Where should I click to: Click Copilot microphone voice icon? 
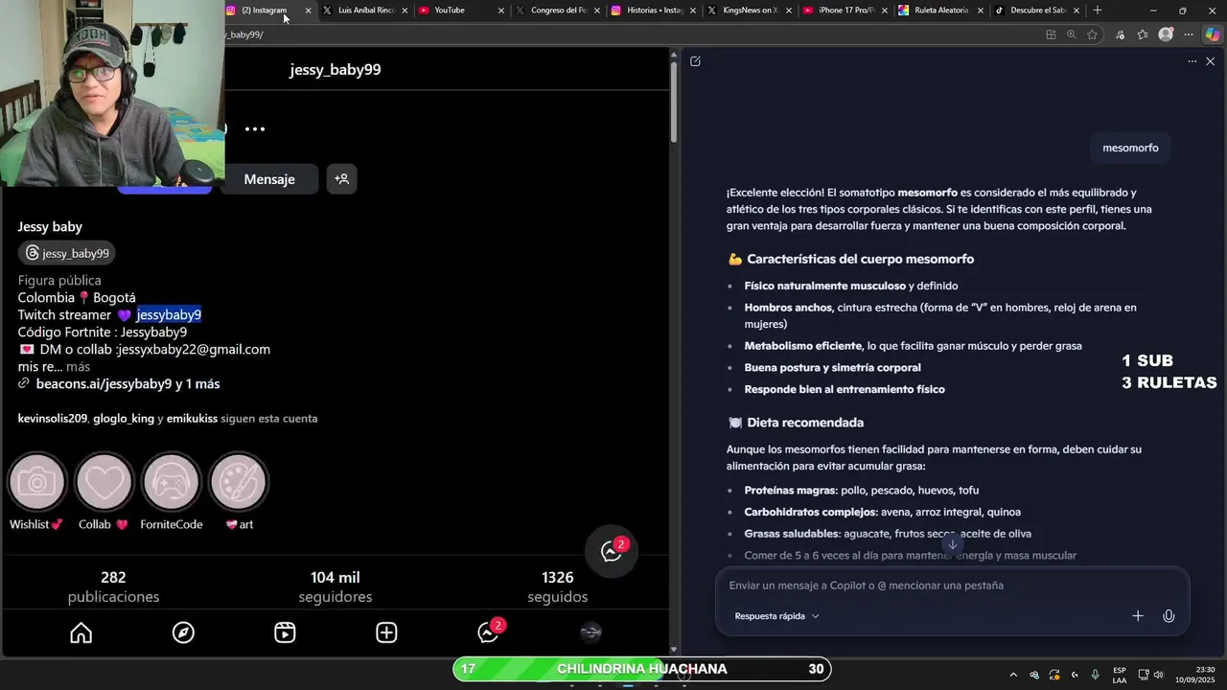pyautogui.click(x=1169, y=616)
